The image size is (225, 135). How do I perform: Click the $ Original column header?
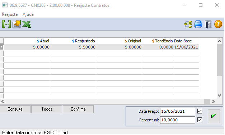pos(119,41)
